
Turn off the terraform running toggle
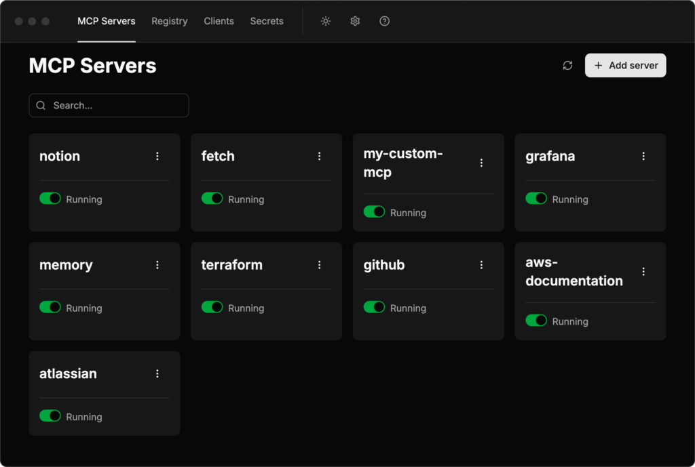(x=212, y=307)
